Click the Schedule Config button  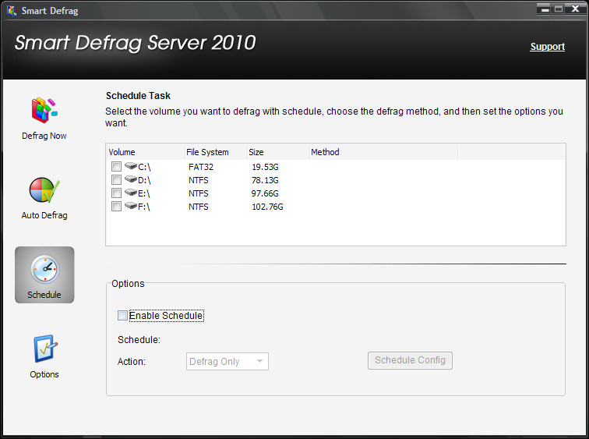(x=410, y=360)
